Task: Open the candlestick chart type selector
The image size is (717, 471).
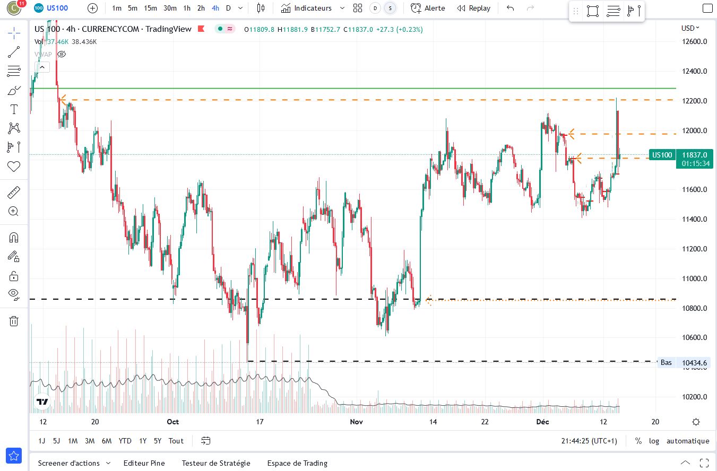Action: [260, 8]
